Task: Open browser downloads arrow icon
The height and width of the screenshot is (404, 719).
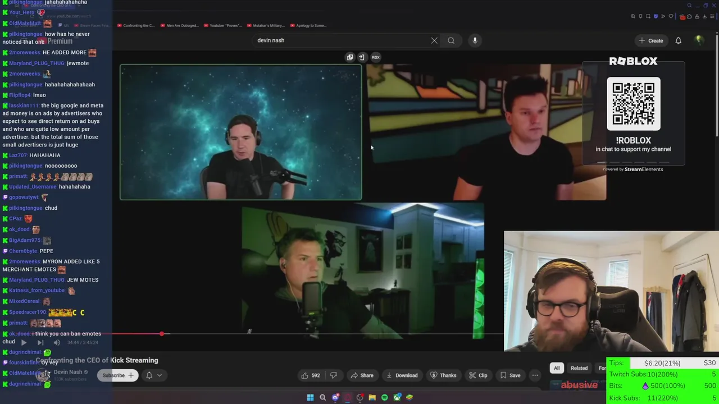Action: pos(704,16)
